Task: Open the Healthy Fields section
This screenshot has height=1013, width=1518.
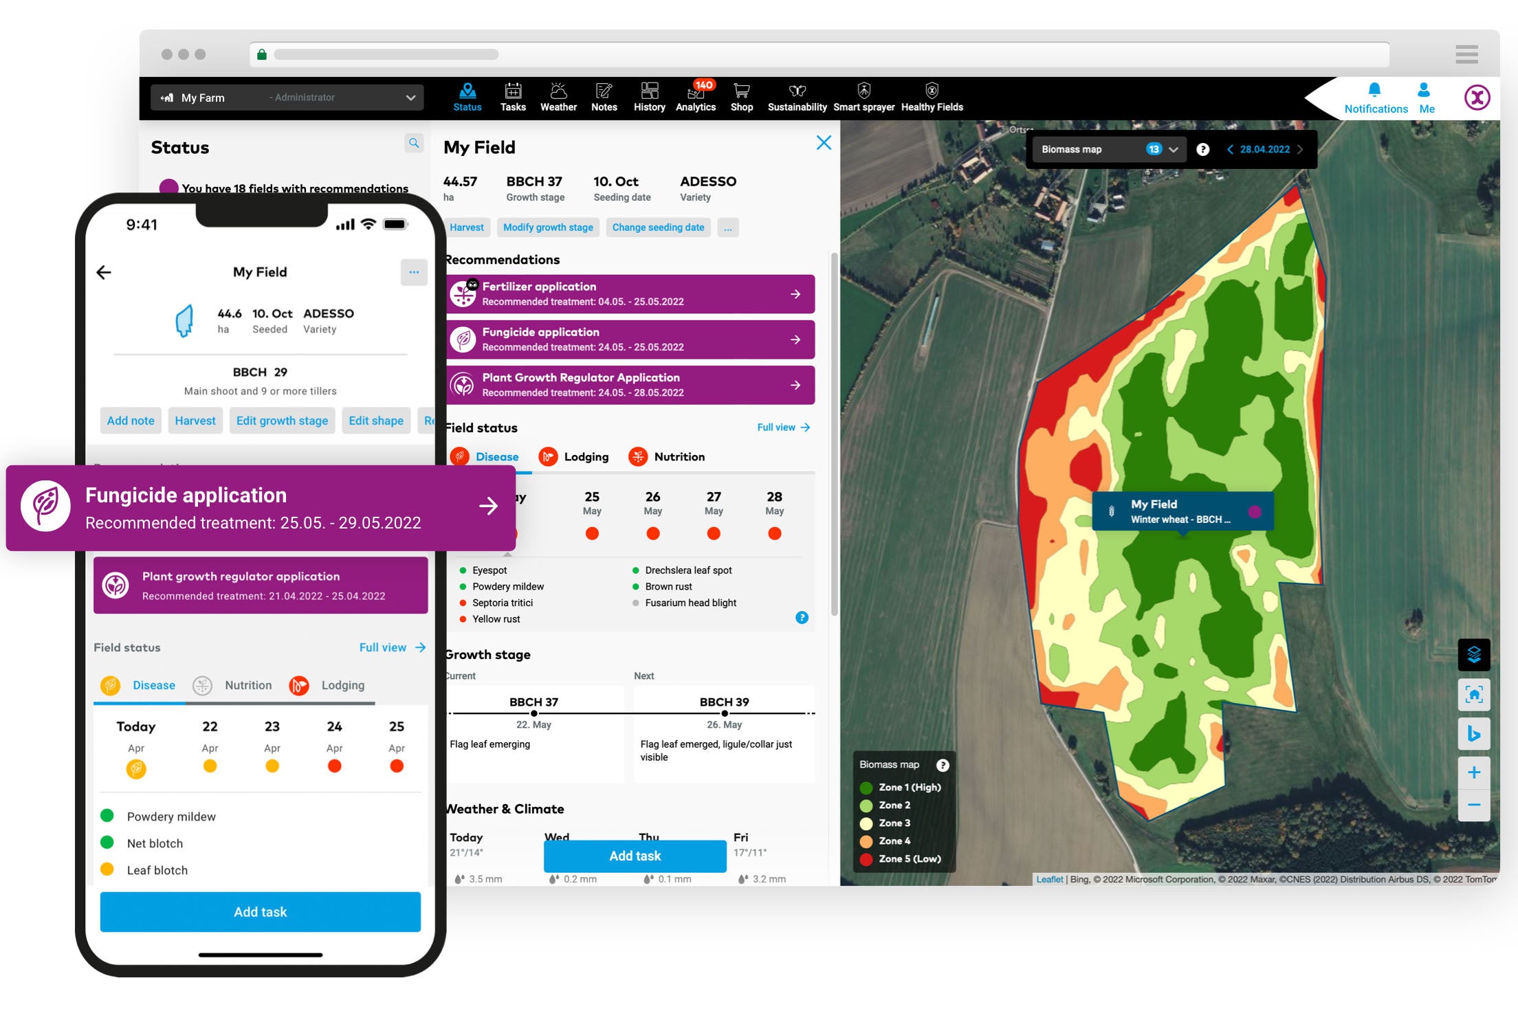Action: [x=932, y=96]
